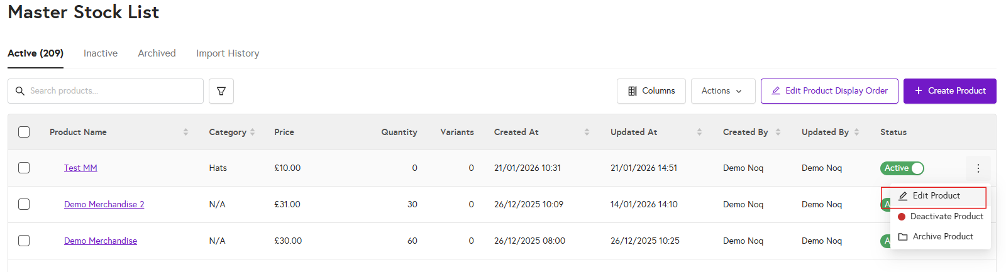The image size is (1006, 272).
Task: Click the Category column sort icon
Action: click(x=253, y=132)
